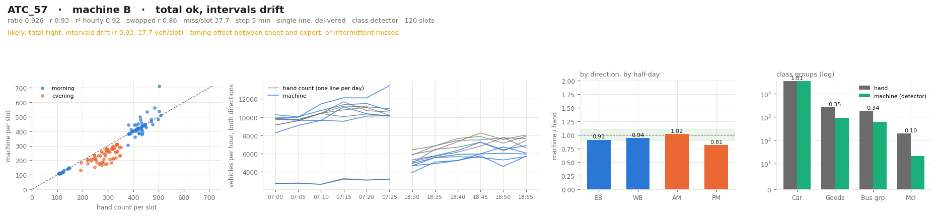Image resolution: width=937 pixels, height=216 pixels.
Task: Select the hand count legend line
Action: (x=274, y=88)
